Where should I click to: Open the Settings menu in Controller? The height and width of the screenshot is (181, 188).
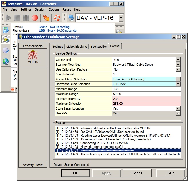(x=26, y=9)
